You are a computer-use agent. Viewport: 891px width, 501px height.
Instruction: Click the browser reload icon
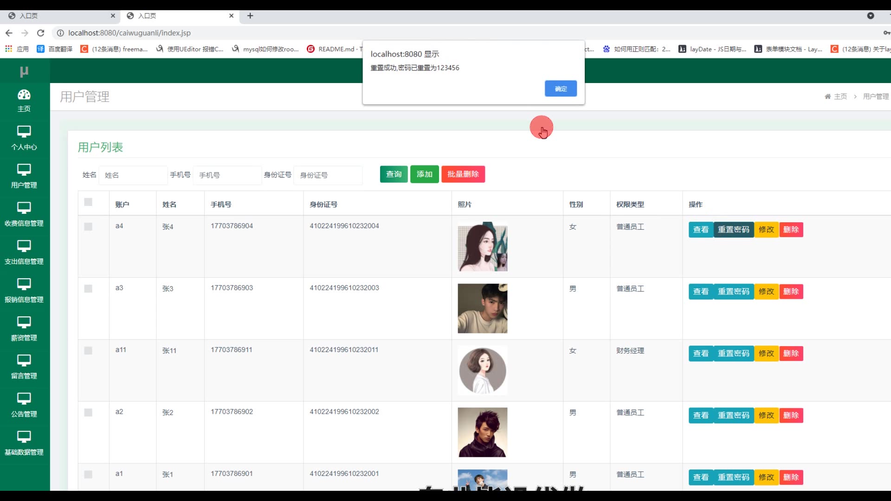(x=41, y=33)
